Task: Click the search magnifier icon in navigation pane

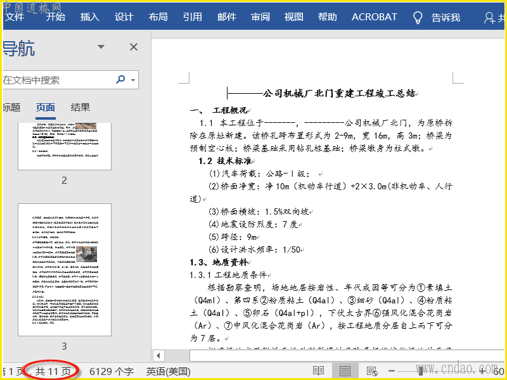Action: [x=120, y=80]
